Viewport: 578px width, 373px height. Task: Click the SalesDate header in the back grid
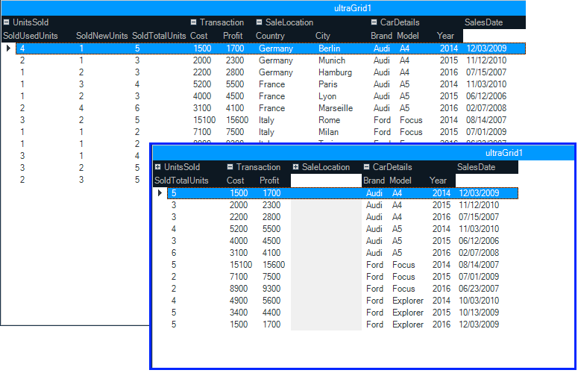[x=483, y=22]
